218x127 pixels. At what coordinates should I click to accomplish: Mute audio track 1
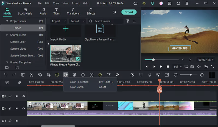click(17, 121)
